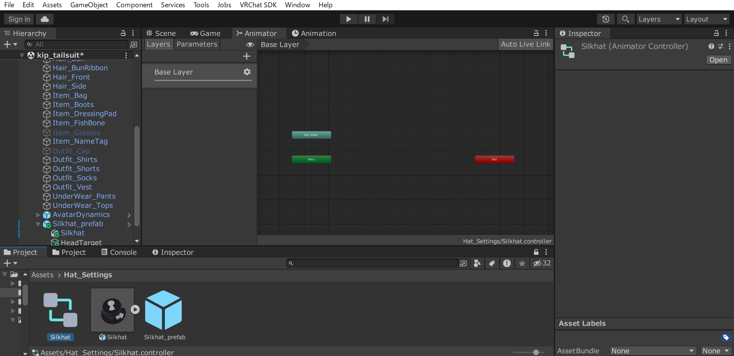Select the Silkhat_prefab asset thumbnail
This screenshot has width=734, height=356.
(164, 310)
